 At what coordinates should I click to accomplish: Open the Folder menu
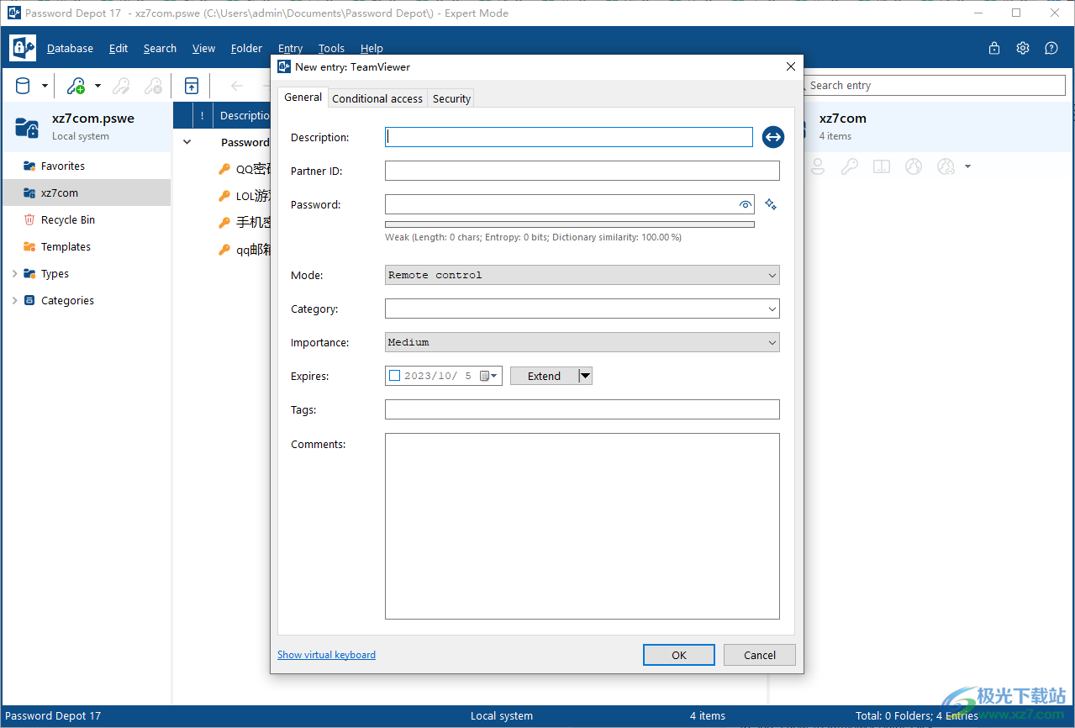(246, 48)
